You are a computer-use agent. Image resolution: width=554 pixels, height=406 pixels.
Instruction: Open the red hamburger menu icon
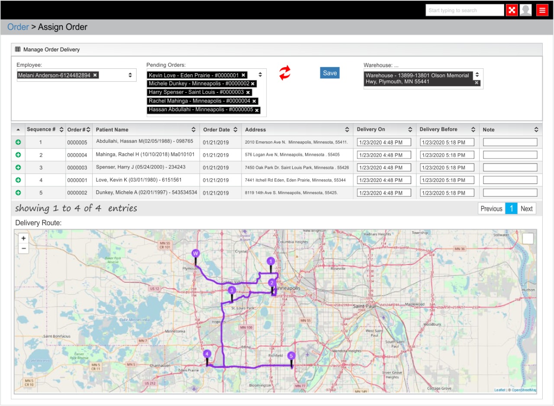tap(542, 10)
